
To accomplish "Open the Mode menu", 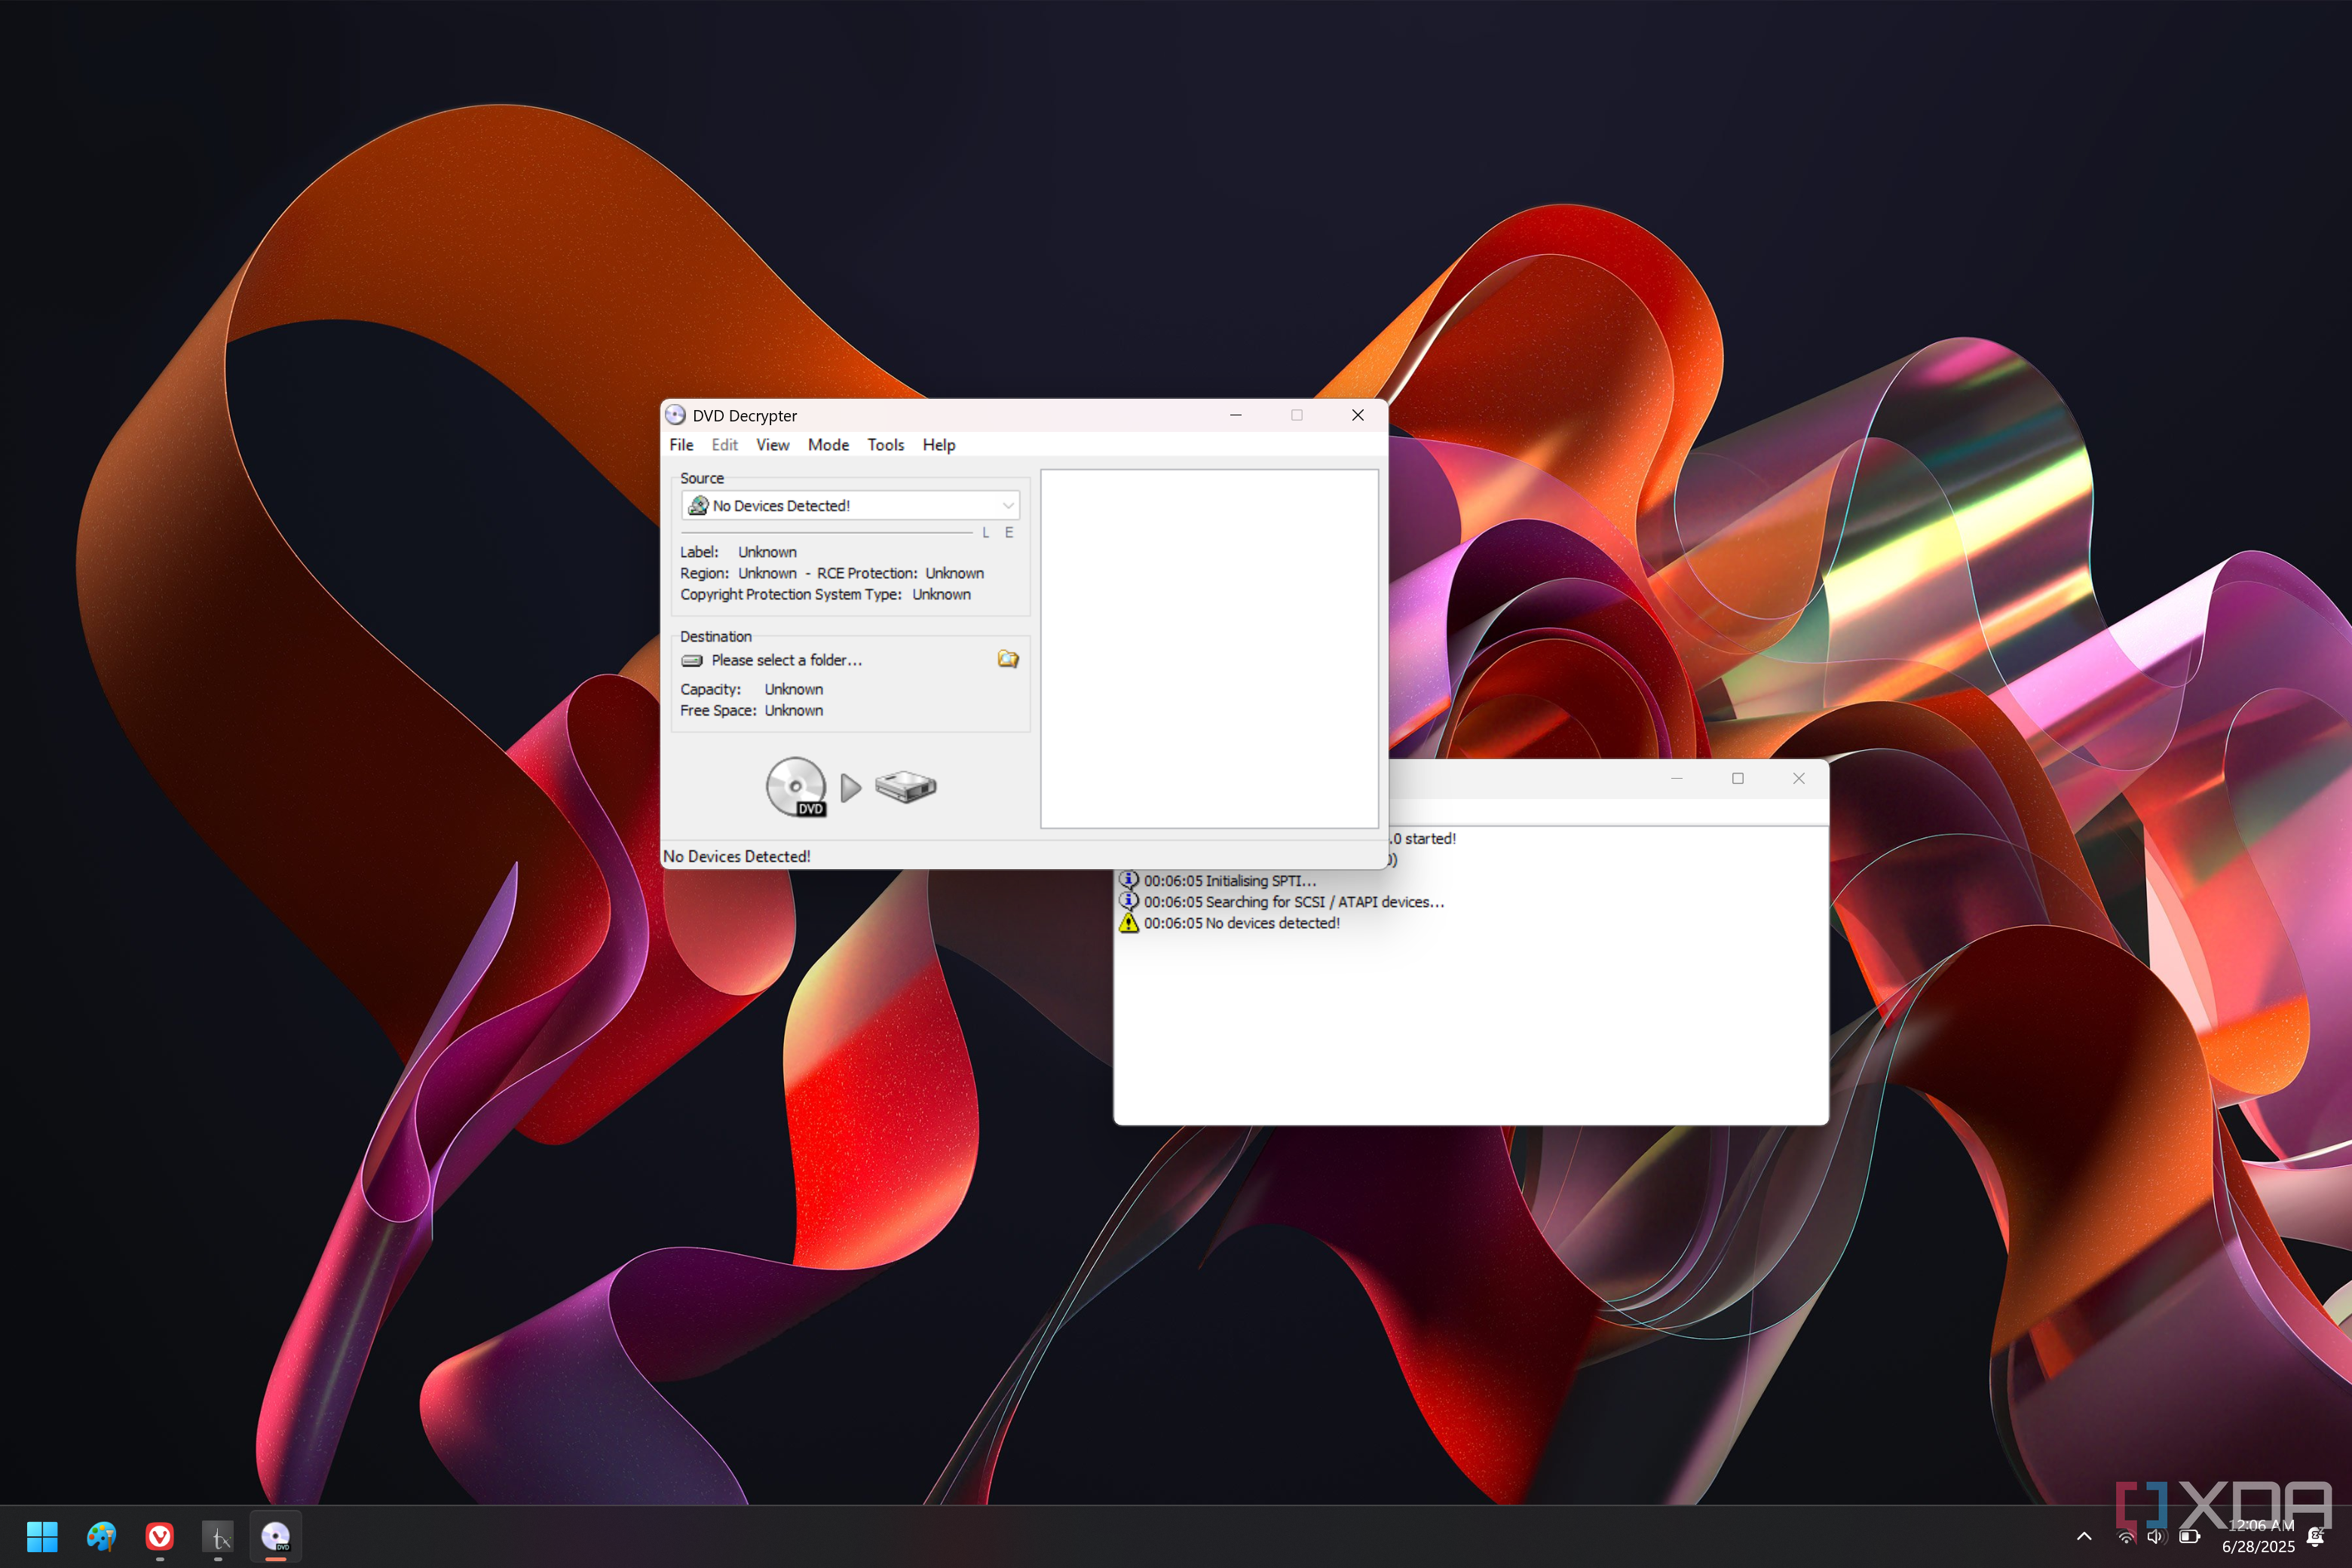I will pos(828,445).
